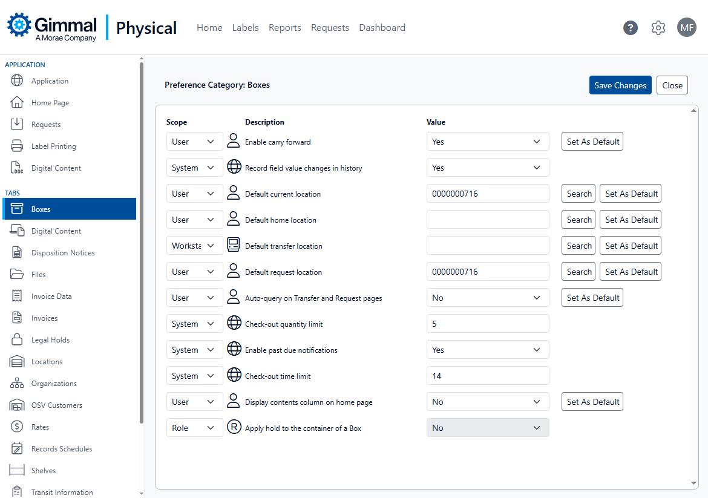Open the Enable carry forward value dropdown
708x498 pixels.
[487, 142]
